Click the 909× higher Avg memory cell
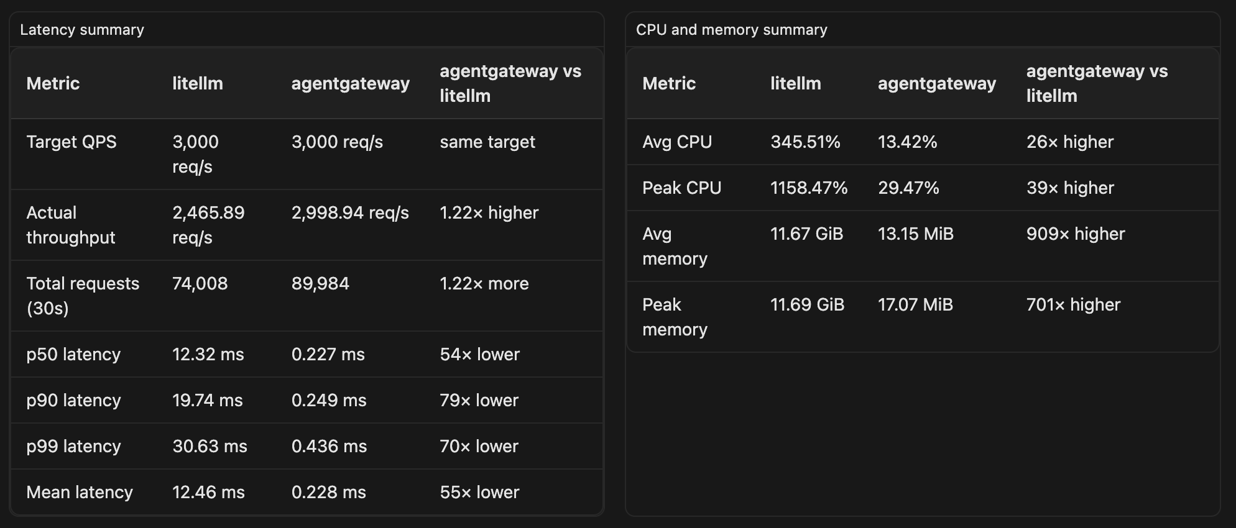Screen dimensions: 1236x528 1076,234
